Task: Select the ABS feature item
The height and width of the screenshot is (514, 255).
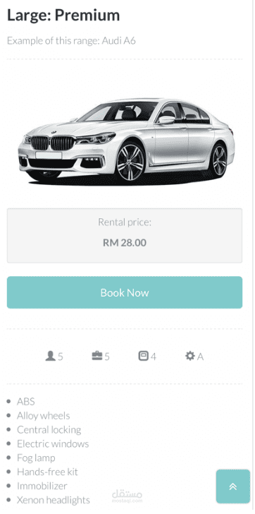Action: [26, 402]
